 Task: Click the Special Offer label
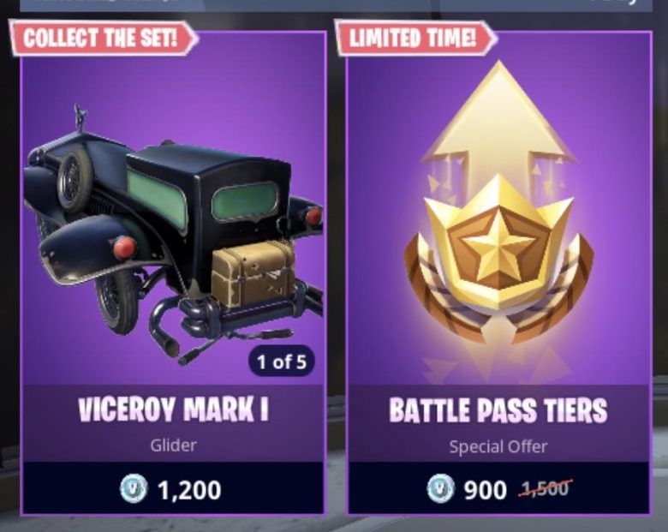point(498,446)
